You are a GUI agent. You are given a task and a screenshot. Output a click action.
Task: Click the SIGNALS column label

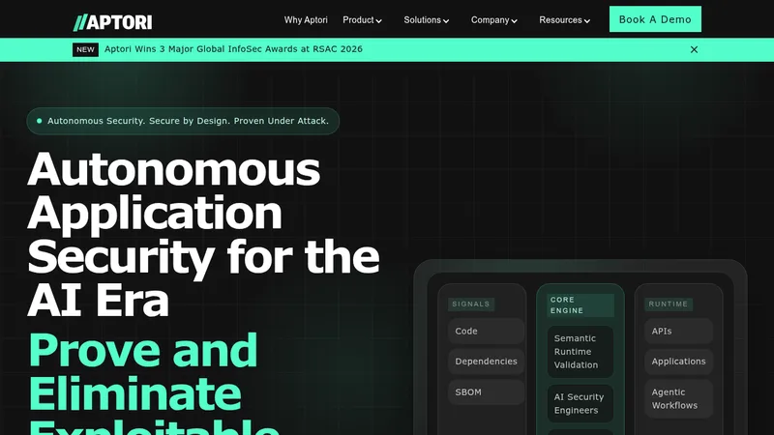click(471, 304)
